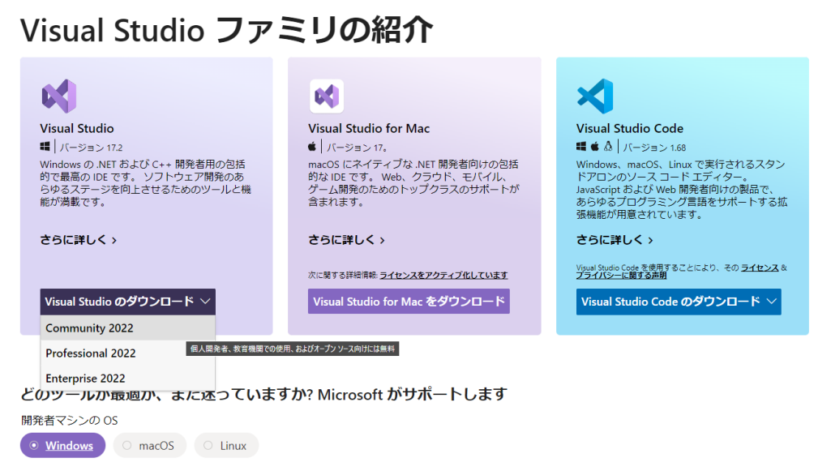Click the バージョン 17.2 version text
This screenshot has width=831, height=471.
coord(91,148)
